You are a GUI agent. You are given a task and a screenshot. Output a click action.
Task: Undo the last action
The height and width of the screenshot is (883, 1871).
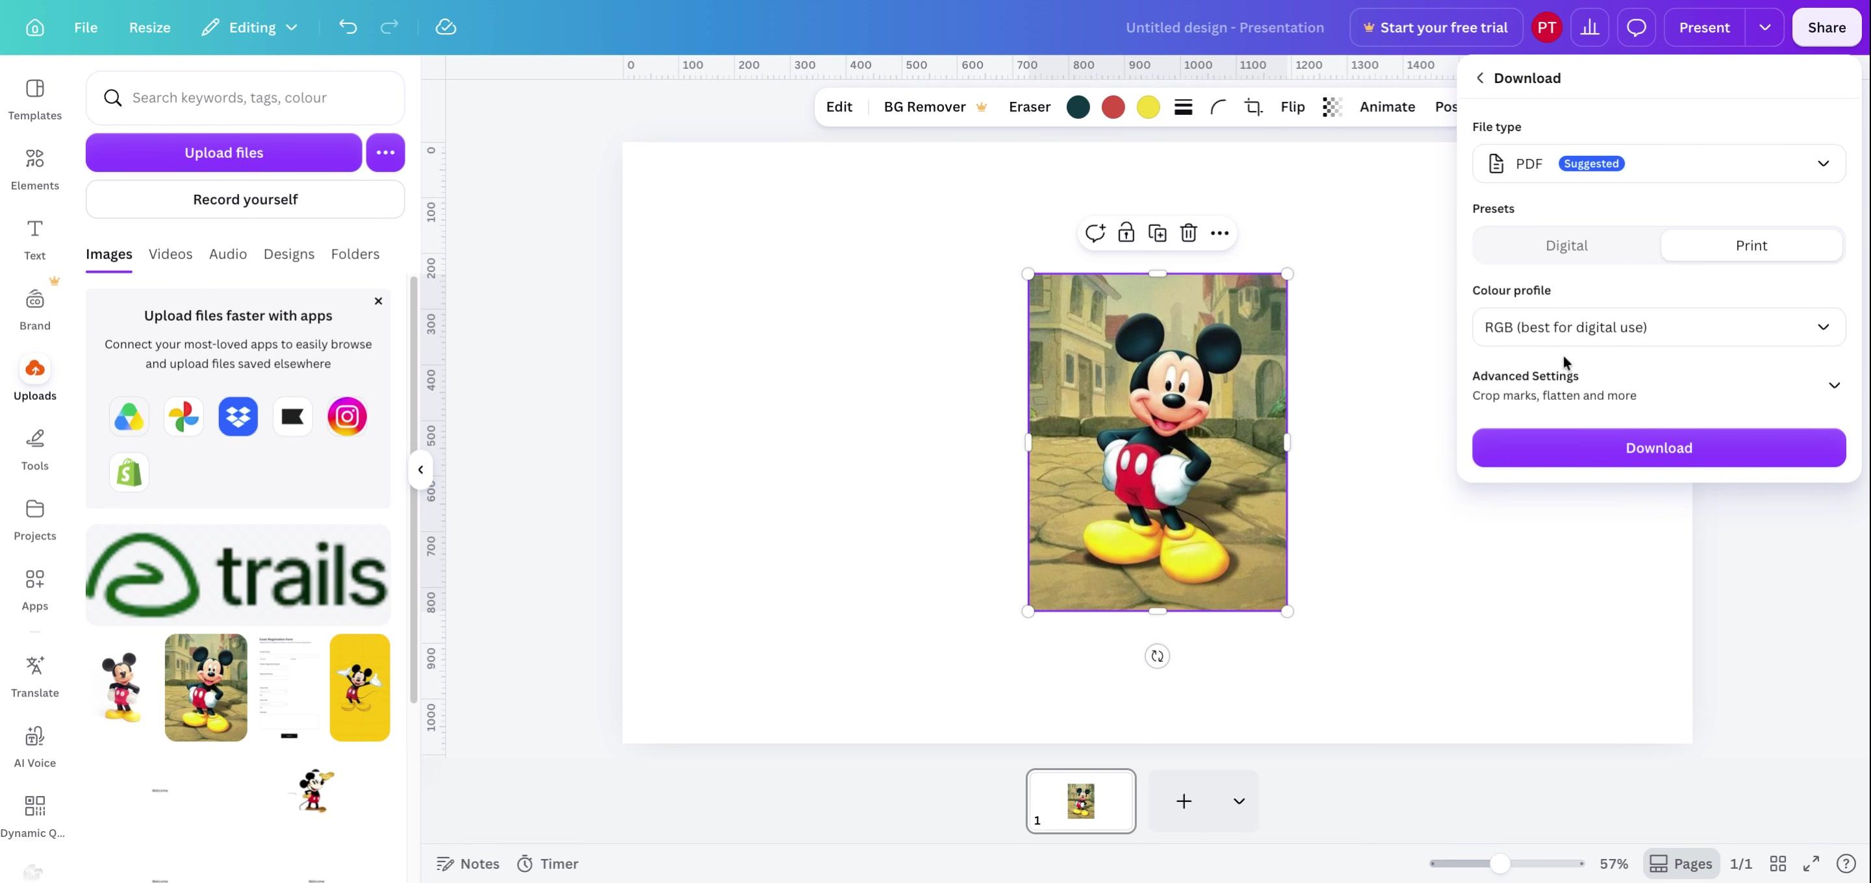click(348, 27)
